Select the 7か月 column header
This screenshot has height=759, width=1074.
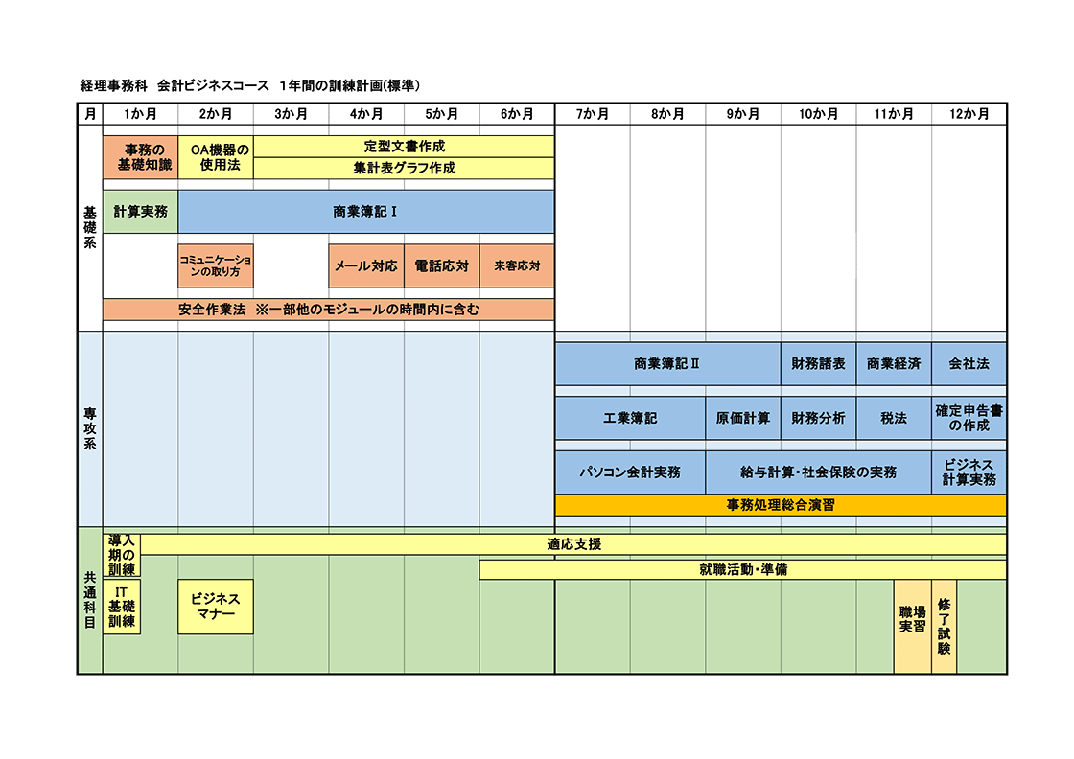[593, 114]
